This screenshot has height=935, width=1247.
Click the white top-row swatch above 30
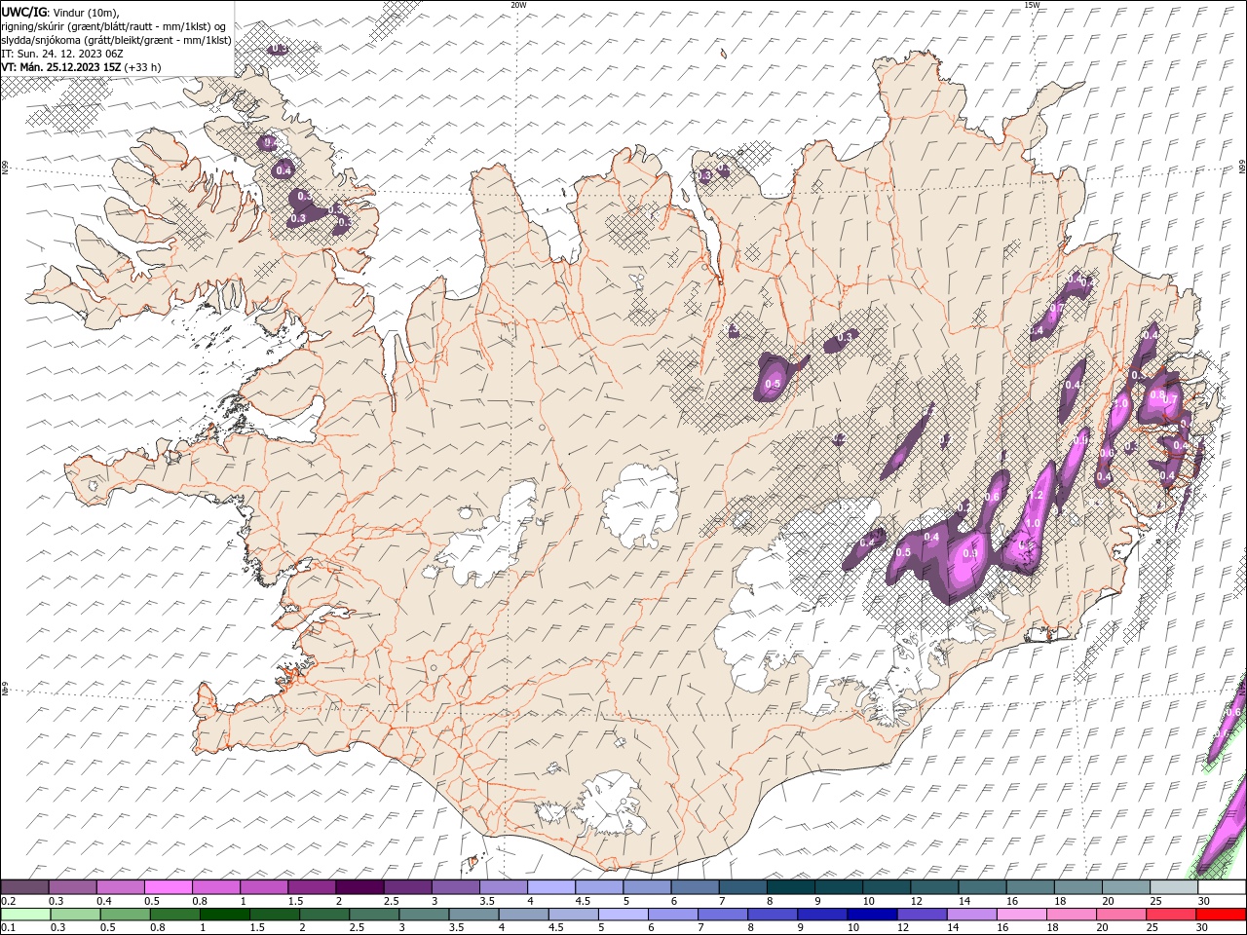tap(1222, 887)
